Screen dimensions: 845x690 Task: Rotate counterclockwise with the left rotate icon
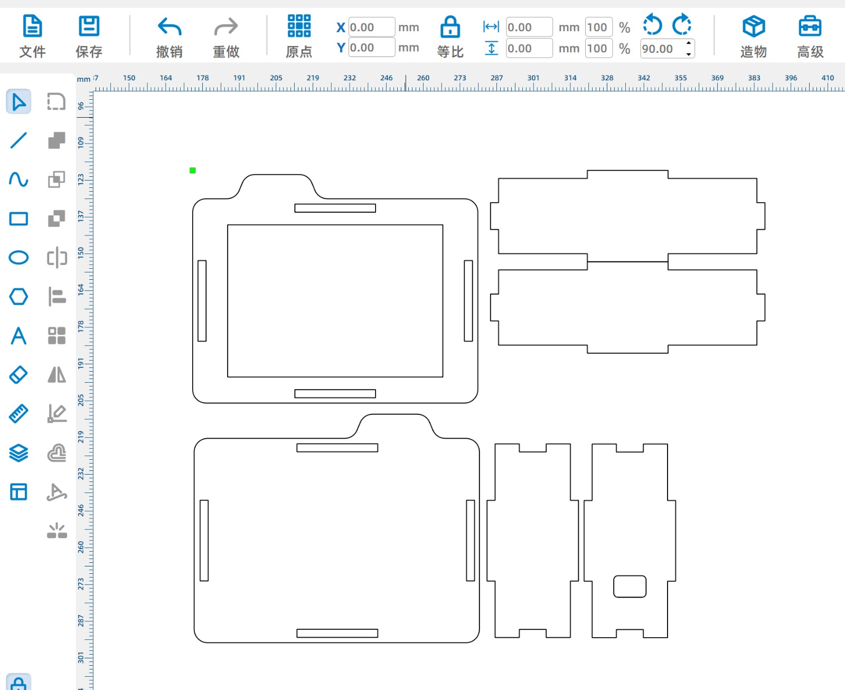click(653, 25)
